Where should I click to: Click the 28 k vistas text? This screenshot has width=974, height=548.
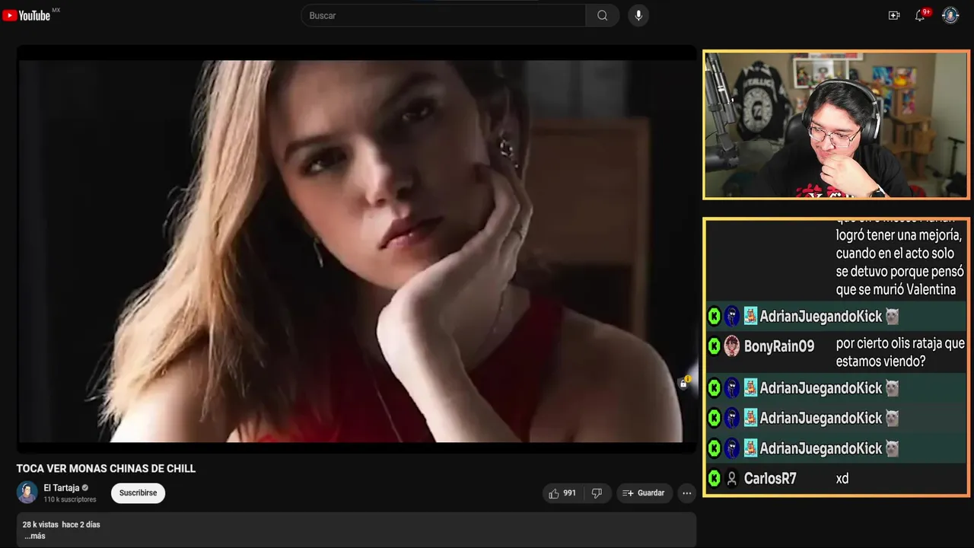point(40,524)
